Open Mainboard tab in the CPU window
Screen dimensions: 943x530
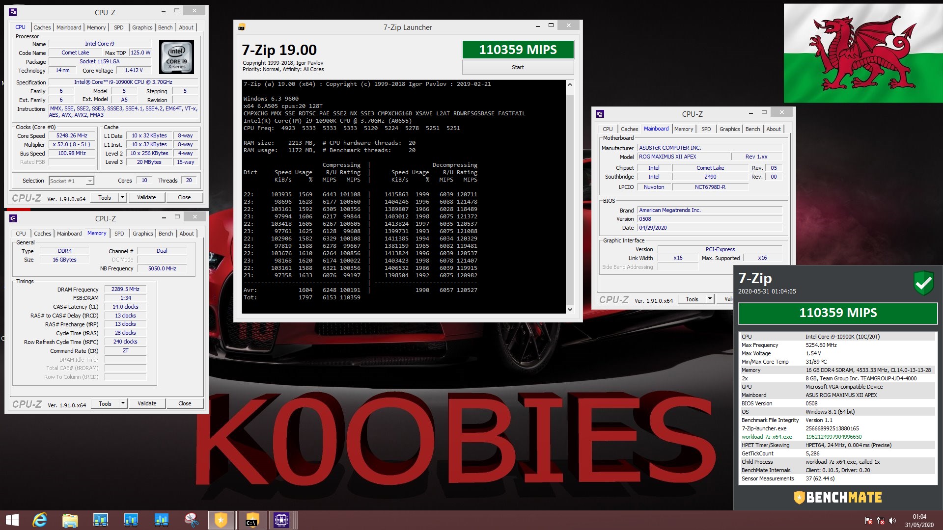[69, 27]
